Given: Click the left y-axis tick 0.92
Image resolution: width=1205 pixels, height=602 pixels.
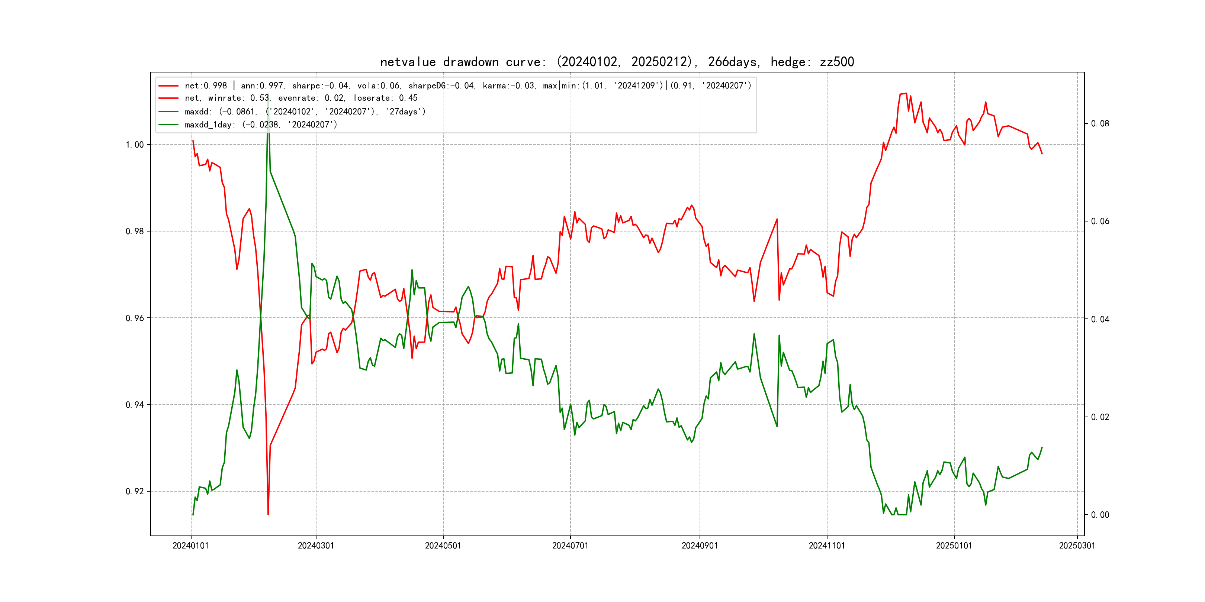Looking at the screenshot, I should point(135,492).
